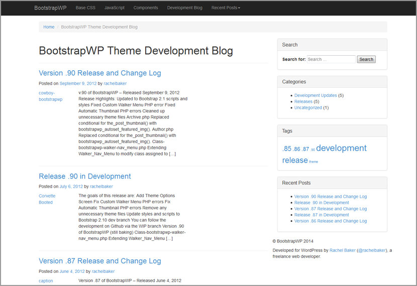Open the Corvette Booted thumbnail link
The height and width of the screenshot is (286, 417).
[47, 199]
